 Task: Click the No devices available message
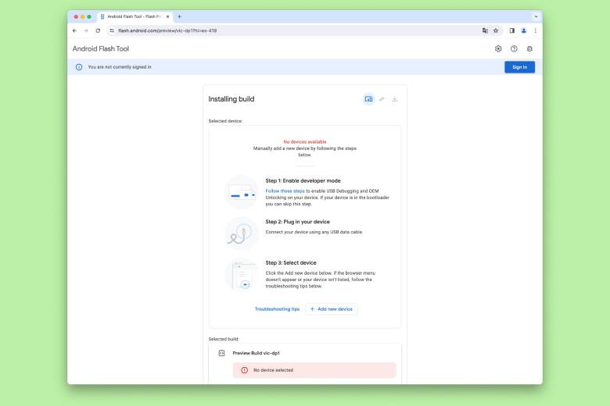coord(305,142)
